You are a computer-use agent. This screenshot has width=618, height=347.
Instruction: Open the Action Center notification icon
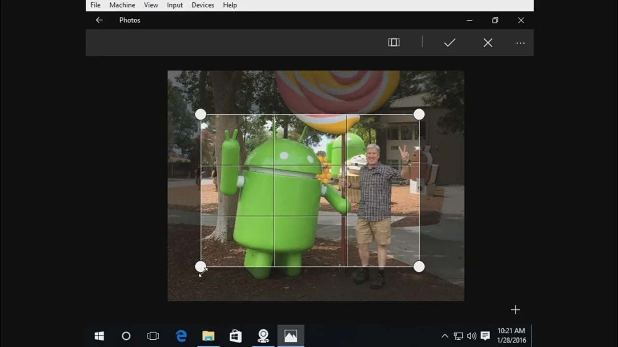(485, 336)
